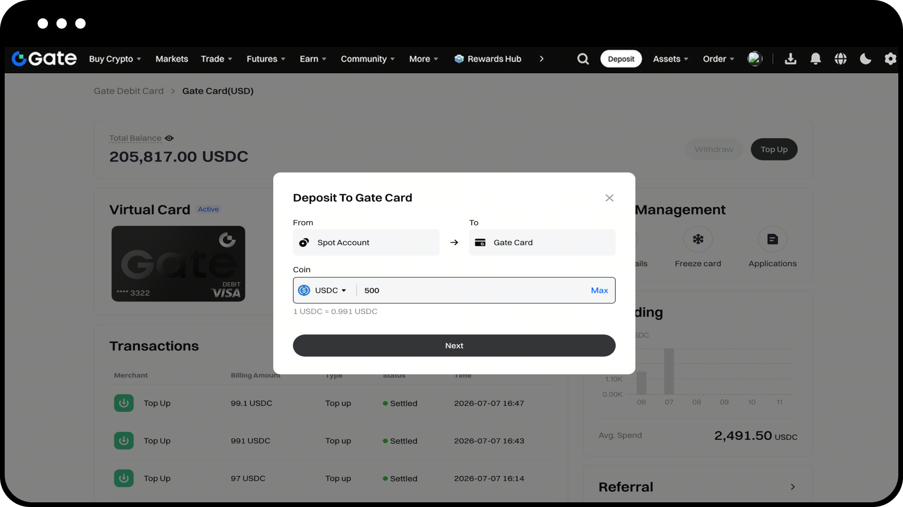Click the Freeze card snowflake icon

click(698, 239)
